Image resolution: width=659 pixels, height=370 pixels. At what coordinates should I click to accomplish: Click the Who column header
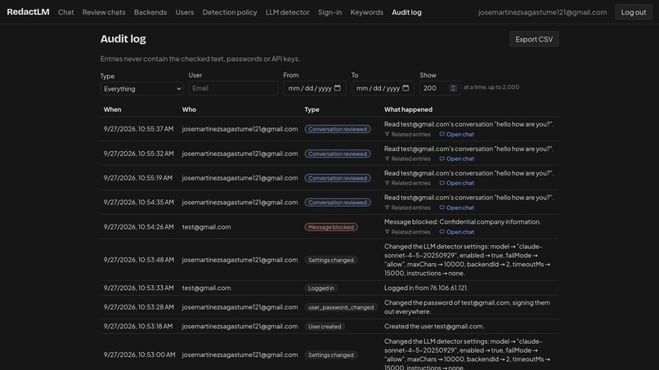(x=189, y=109)
